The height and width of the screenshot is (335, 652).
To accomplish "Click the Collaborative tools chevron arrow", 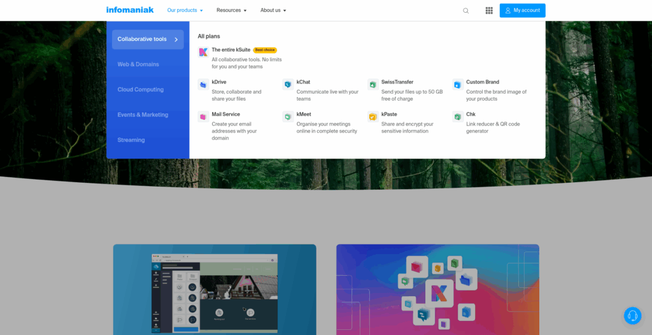I will (176, 39).
